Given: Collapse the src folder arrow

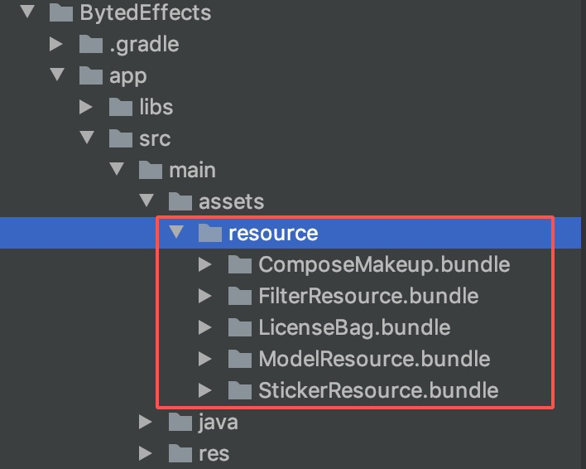Looking at the screenshot, I should [87, 138].
